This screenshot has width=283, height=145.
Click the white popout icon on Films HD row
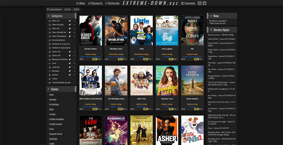pyautogui.click(x=70, y=29)
